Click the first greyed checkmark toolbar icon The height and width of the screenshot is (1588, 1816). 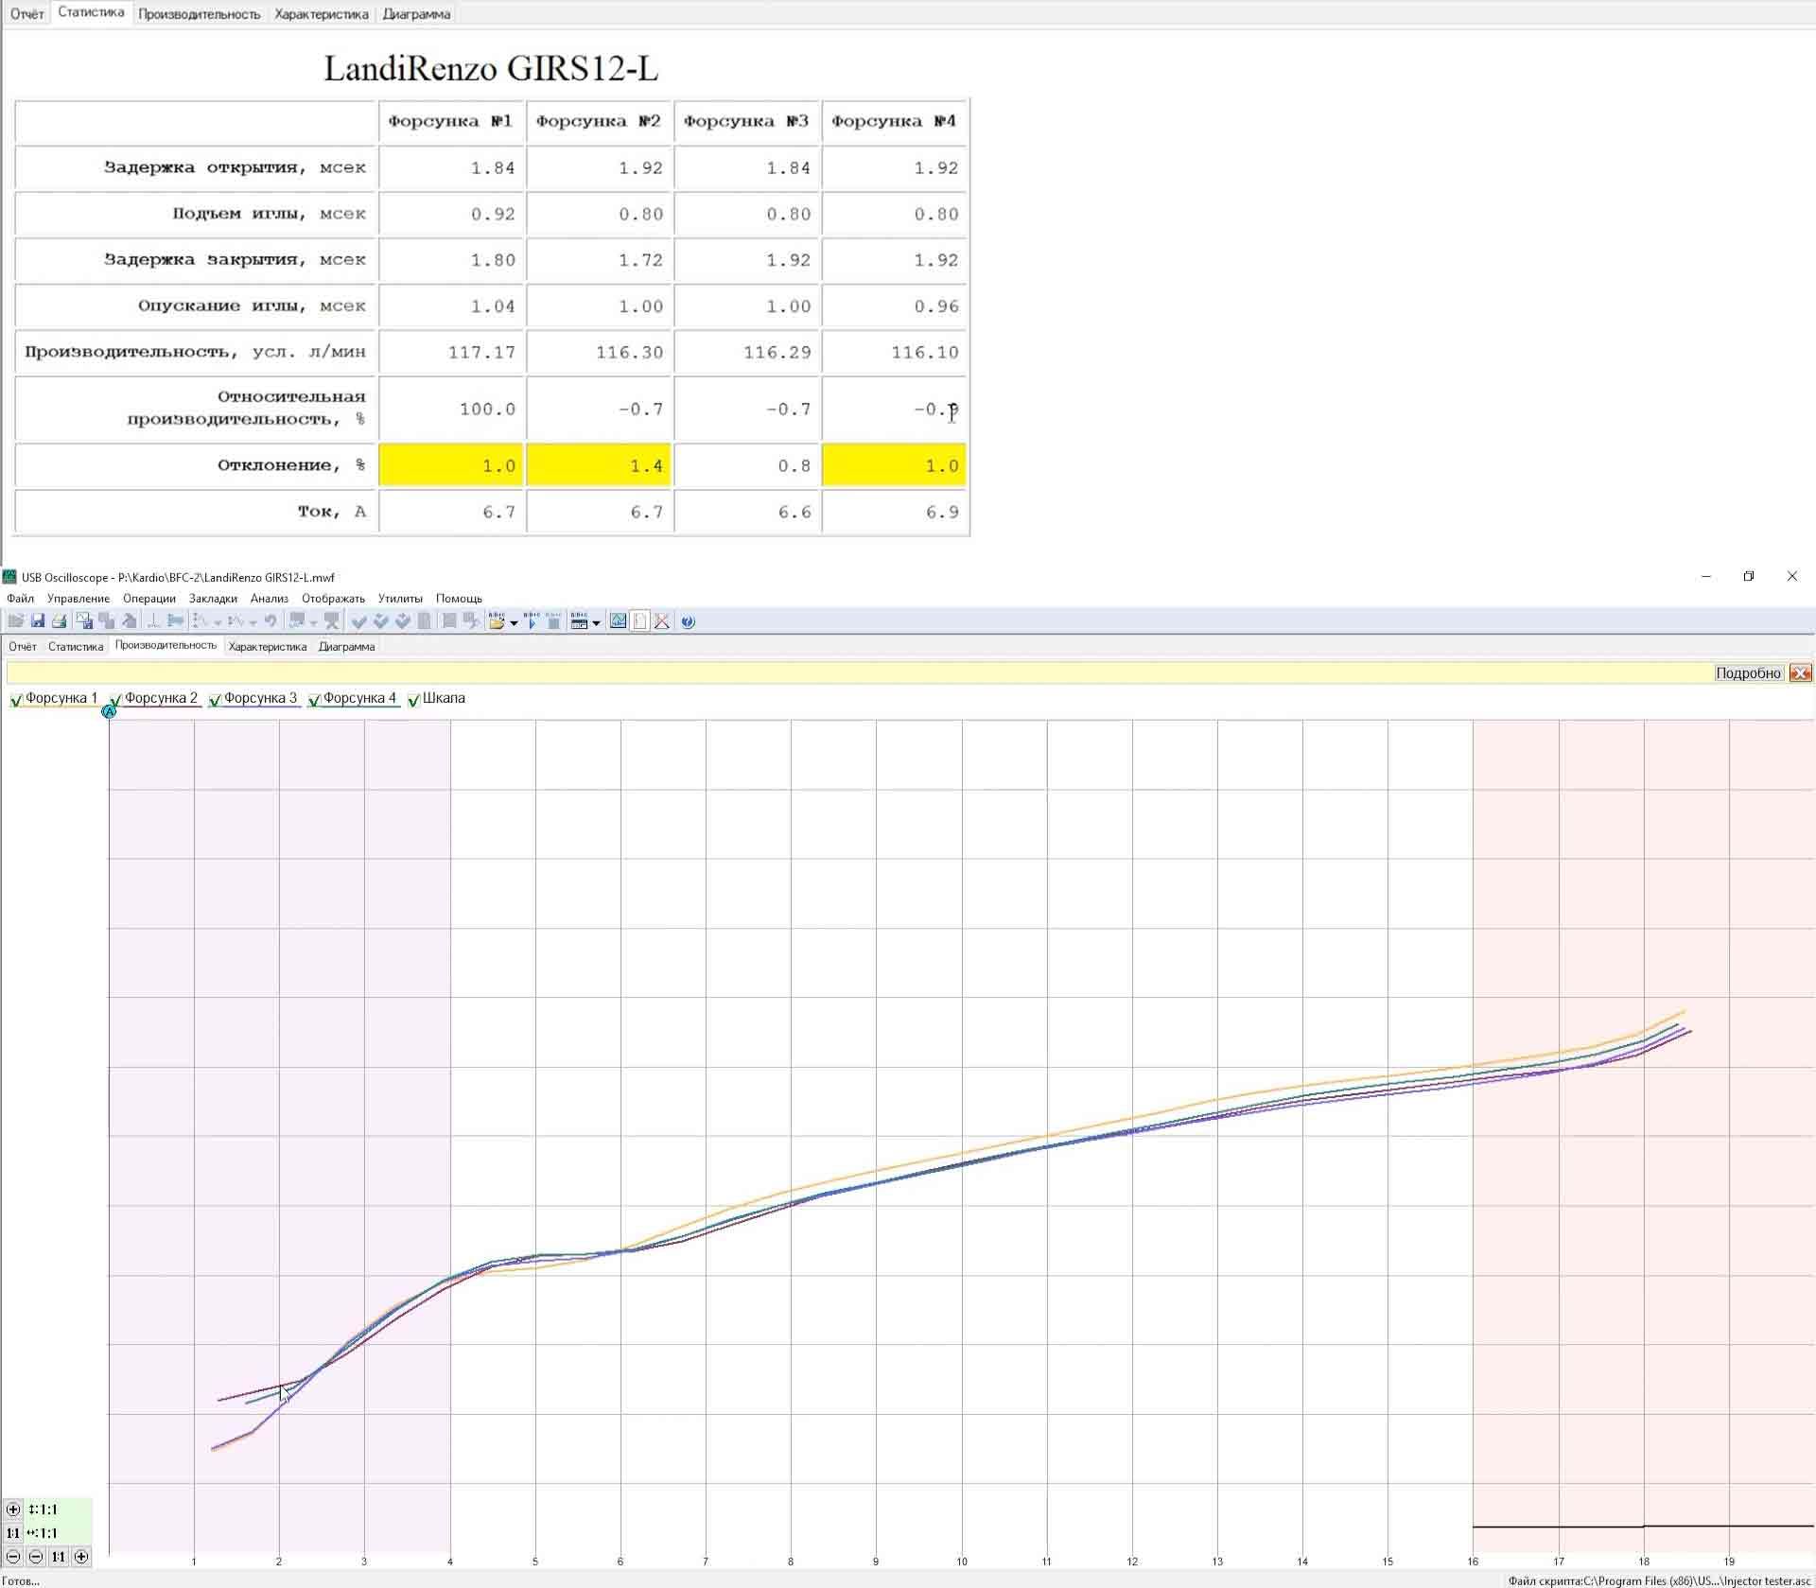pyautogui.click(x=358, y=620)
